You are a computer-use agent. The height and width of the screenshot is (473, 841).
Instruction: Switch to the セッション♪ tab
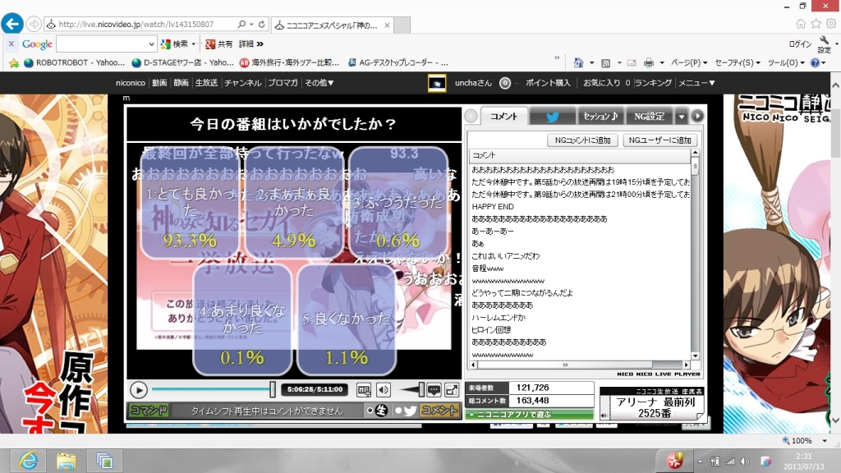[600, 117]
